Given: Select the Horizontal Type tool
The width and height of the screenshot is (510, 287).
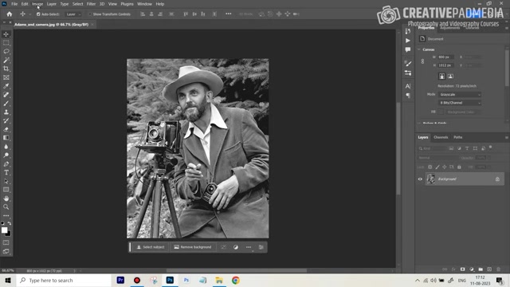Looking at the screenshot, I should [x=6, y=172].
